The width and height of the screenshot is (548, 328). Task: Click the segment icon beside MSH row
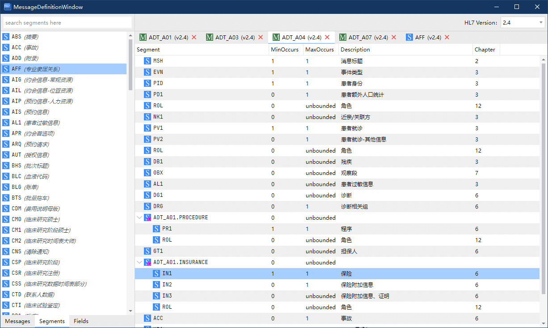pyautogui.click(x=147, y=61)
